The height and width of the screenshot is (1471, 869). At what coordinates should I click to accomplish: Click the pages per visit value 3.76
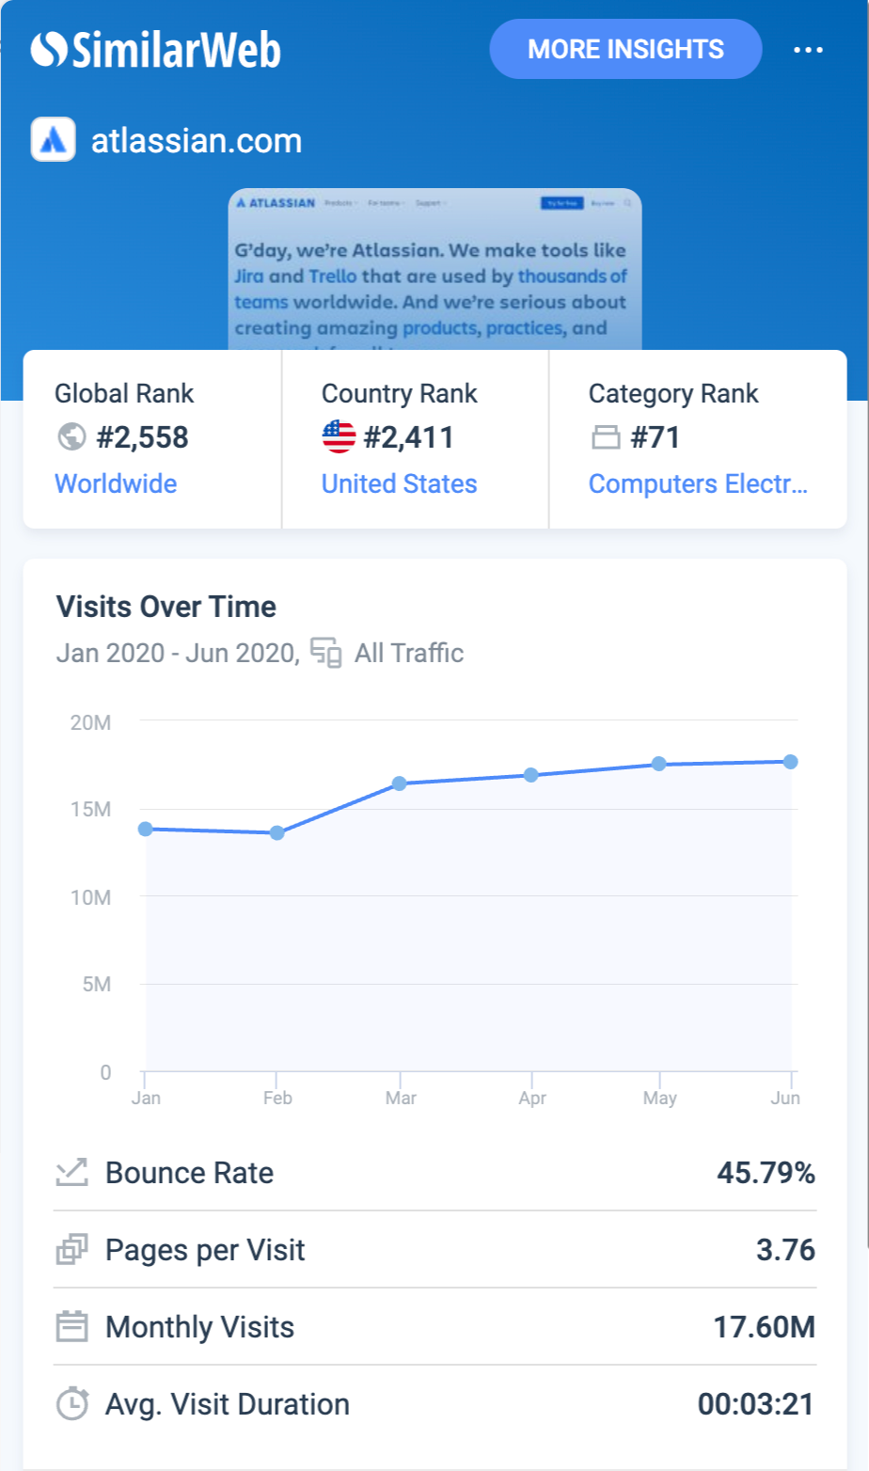785,1250
